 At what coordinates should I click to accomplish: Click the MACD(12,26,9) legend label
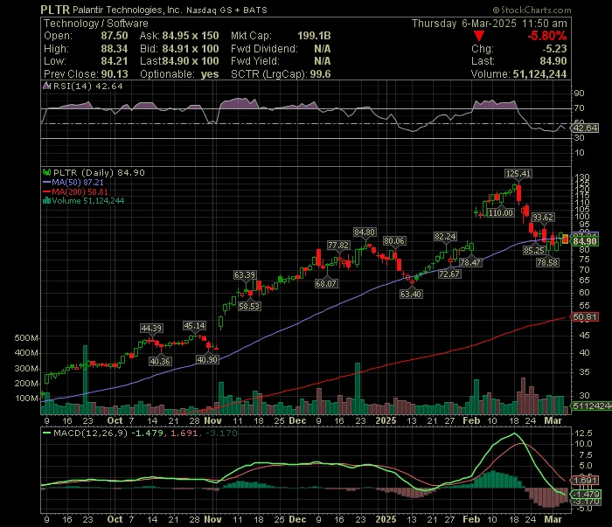pyautogui.click(x=91, y=433)
